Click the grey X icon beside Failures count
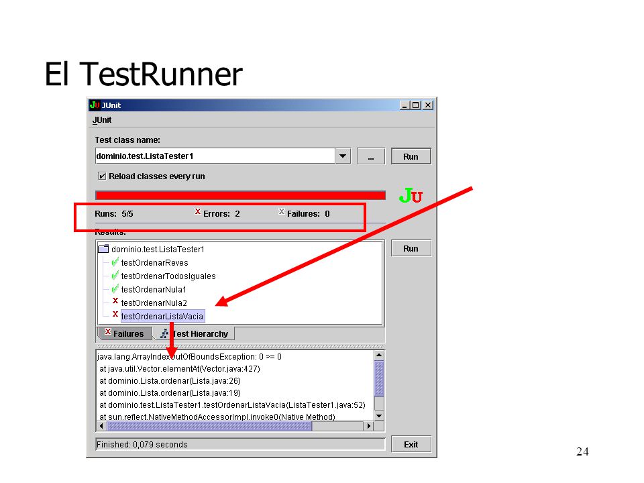Viewport: 644px width, 483px height. [281, 211]
